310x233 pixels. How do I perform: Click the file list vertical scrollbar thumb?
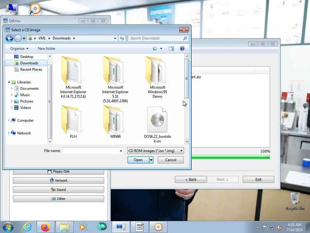click(186, 79)
